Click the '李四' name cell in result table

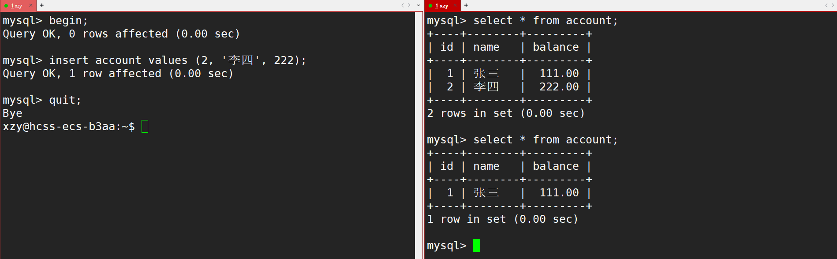[x=486, y=87]
